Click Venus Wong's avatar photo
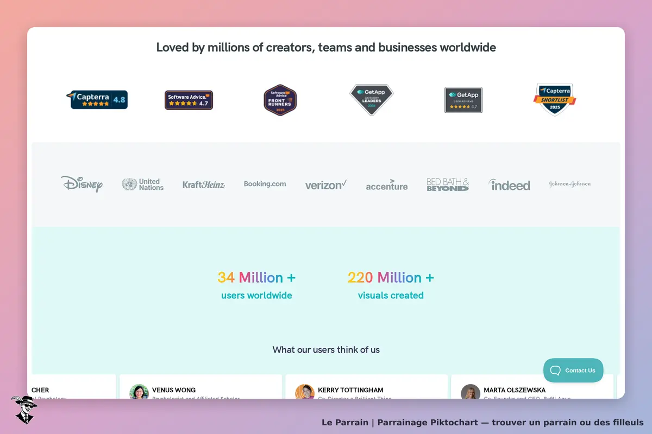This screenshot has height=434, width=652. pyautogui.click(x=139, y=392)
